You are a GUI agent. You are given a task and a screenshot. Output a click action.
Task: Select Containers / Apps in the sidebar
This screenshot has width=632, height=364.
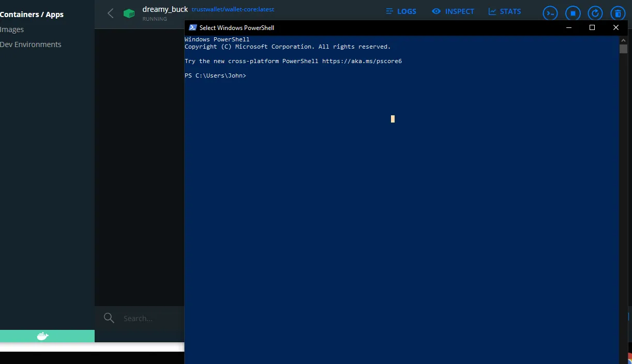pyautogui.click(x=32, y=14)
